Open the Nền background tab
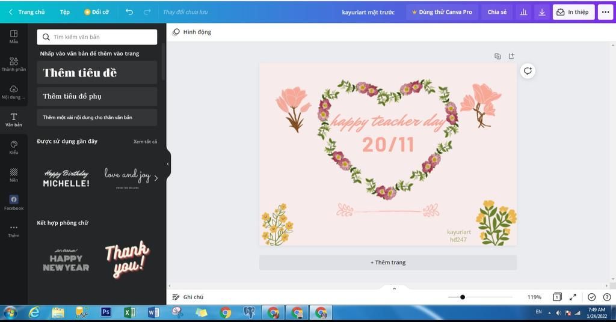The height and width of the screenshot is (322, 616). (x=14, y=175)
